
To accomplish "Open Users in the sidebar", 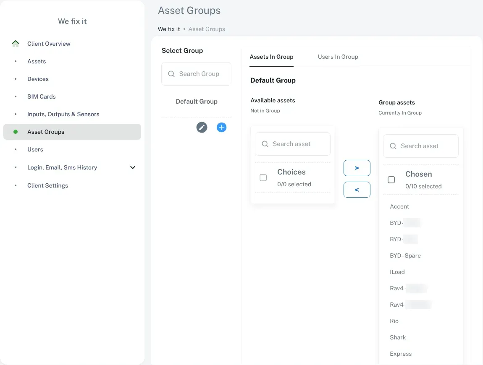I will pyautogui.click(x=35, y=149).
